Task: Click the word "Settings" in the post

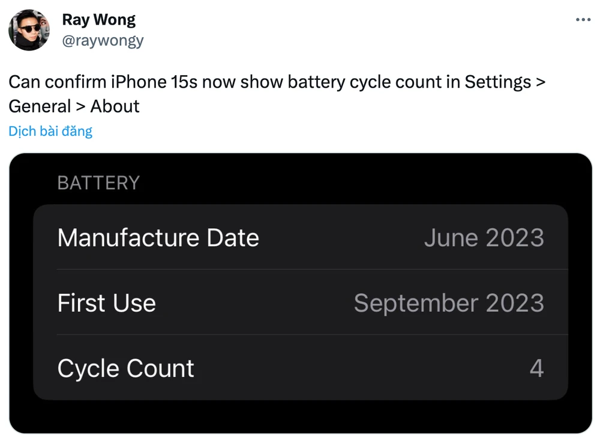Action: [x=499, y=82]
